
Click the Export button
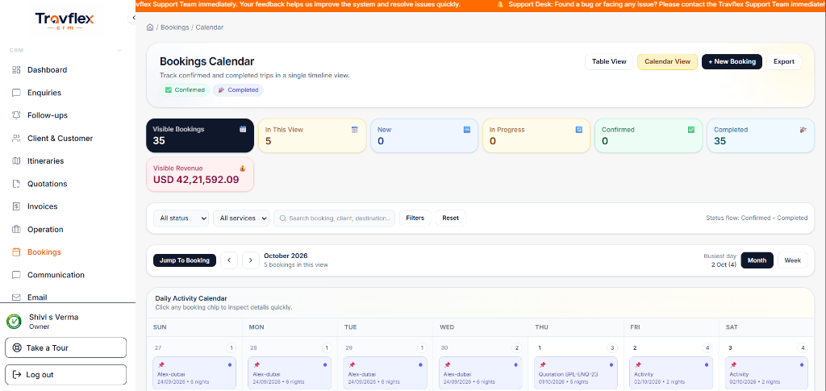(784, 61)
